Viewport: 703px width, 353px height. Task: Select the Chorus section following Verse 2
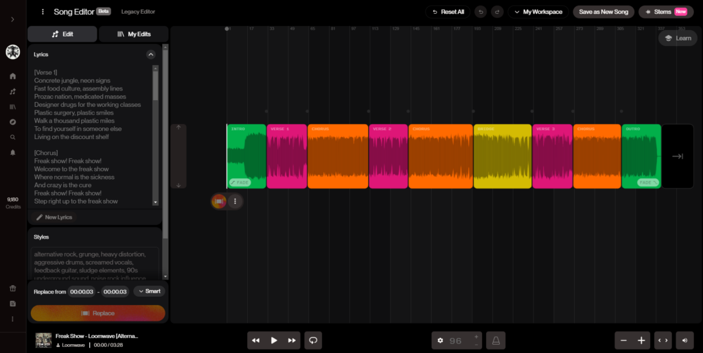pos(441,156)
